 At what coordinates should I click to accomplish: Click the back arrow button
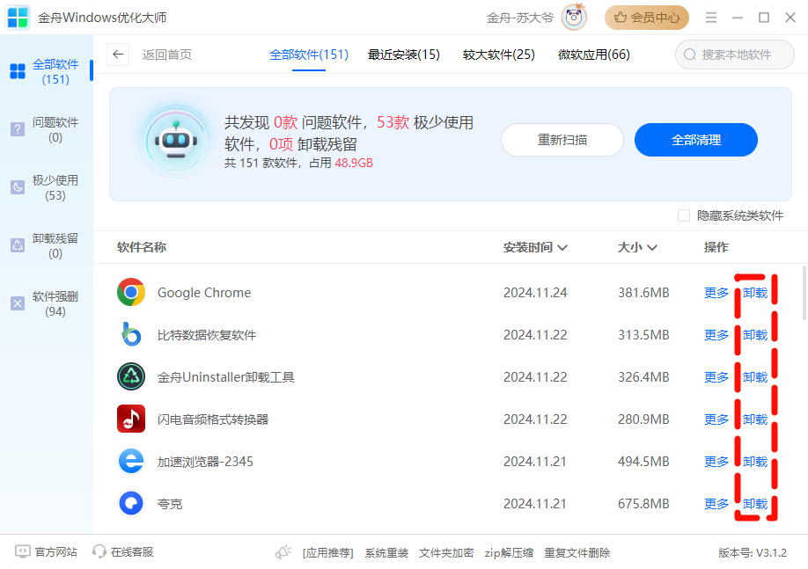point(118,55)
